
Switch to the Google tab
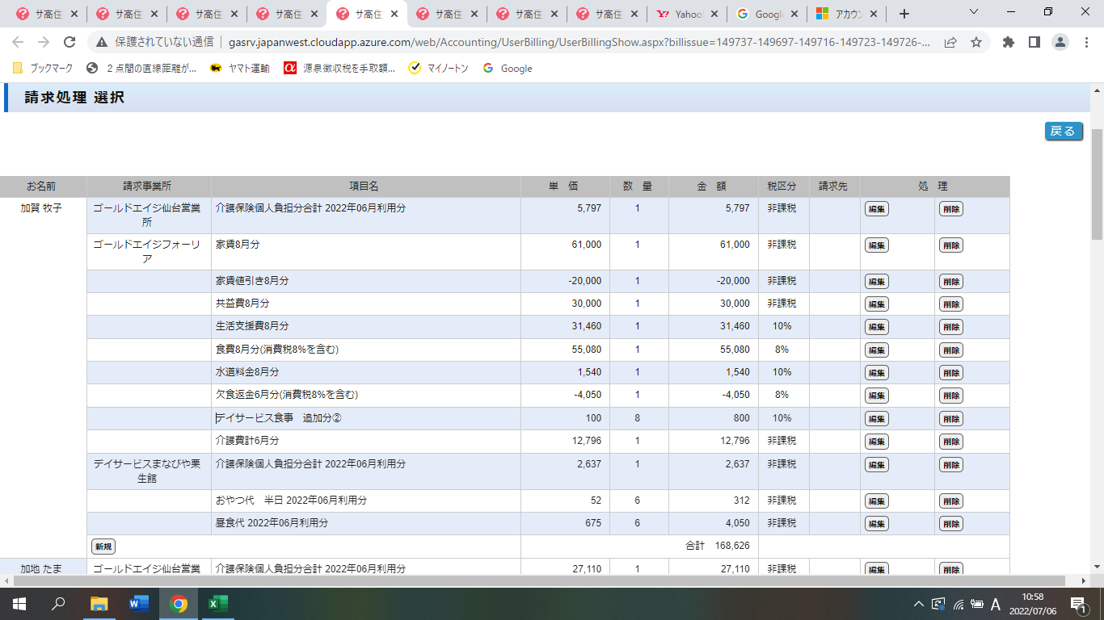(765, 14)
